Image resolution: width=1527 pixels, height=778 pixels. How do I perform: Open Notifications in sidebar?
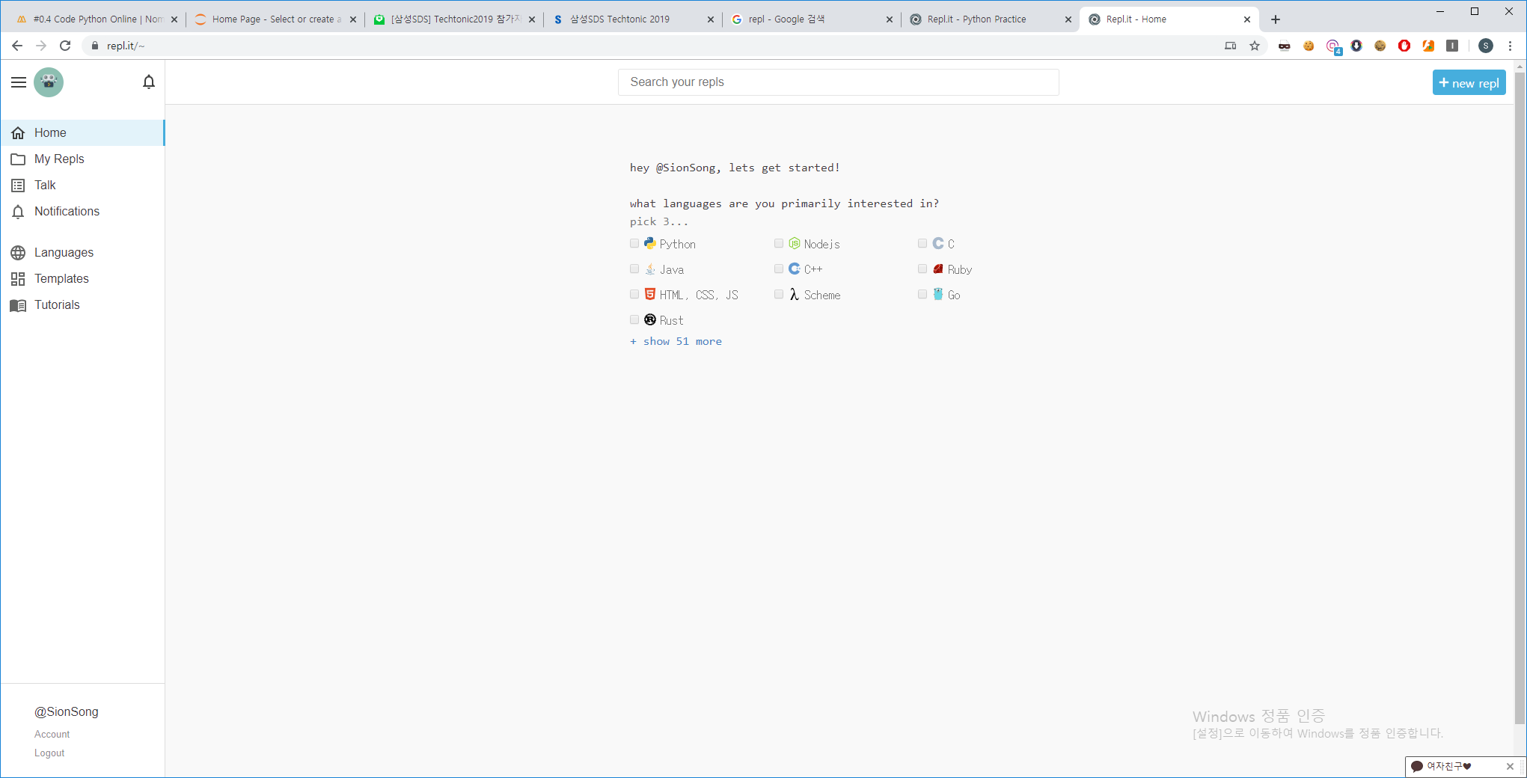[82, 211]
